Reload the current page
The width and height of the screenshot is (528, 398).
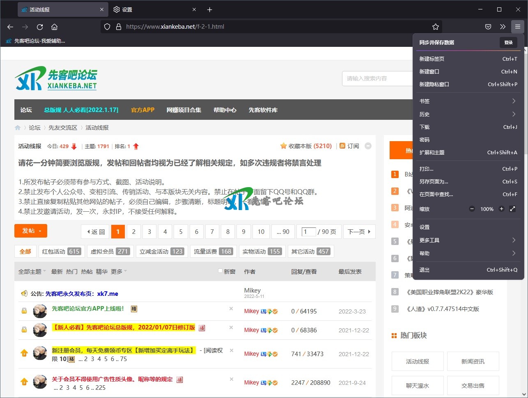pyautogui.click(x=40, y=27)
